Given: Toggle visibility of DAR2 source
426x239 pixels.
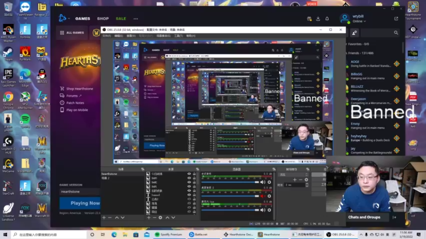Looking at the screenshot, I should [189, 182].
